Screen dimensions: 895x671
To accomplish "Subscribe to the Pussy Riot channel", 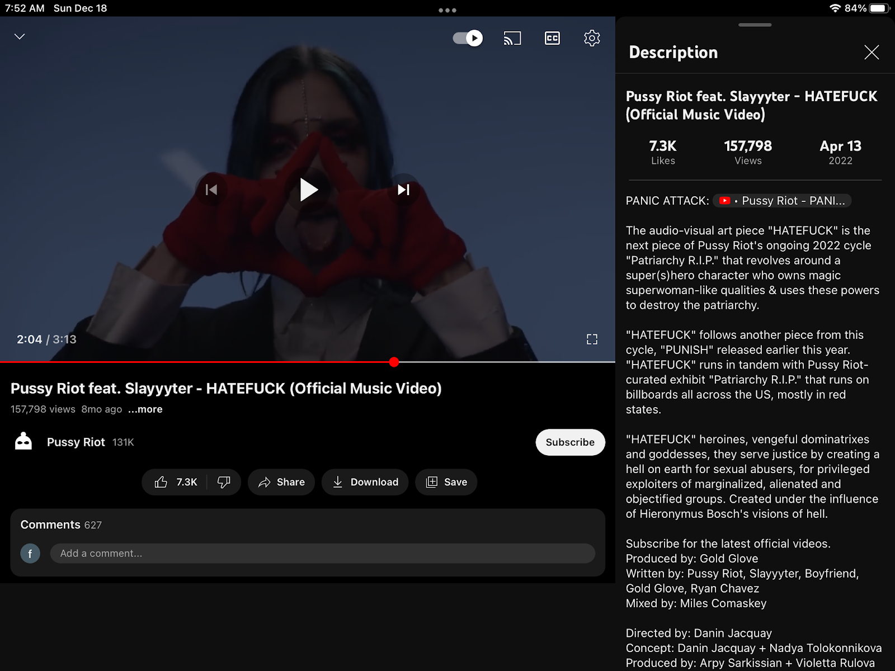I will [570, 442].
